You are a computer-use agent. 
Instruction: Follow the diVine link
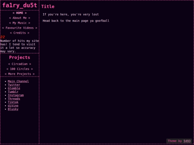[x=13, y=106]
